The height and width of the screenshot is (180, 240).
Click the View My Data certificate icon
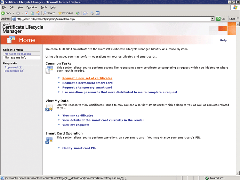coord(49,108)
